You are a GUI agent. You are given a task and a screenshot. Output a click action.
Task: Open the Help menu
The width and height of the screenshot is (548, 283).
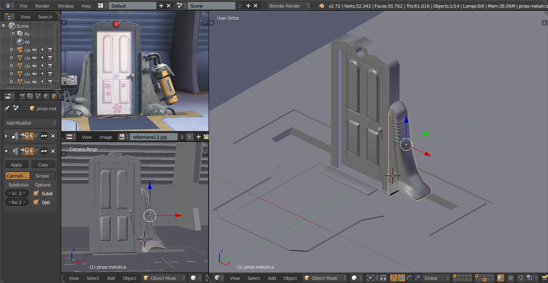tap(86, 6)
